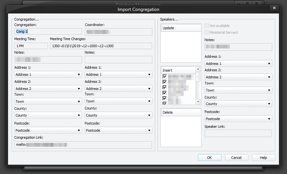Viewport: 287px width, 174px height.
Task: Click the Insert list scroll up arrow
Action: coord(198,69)
